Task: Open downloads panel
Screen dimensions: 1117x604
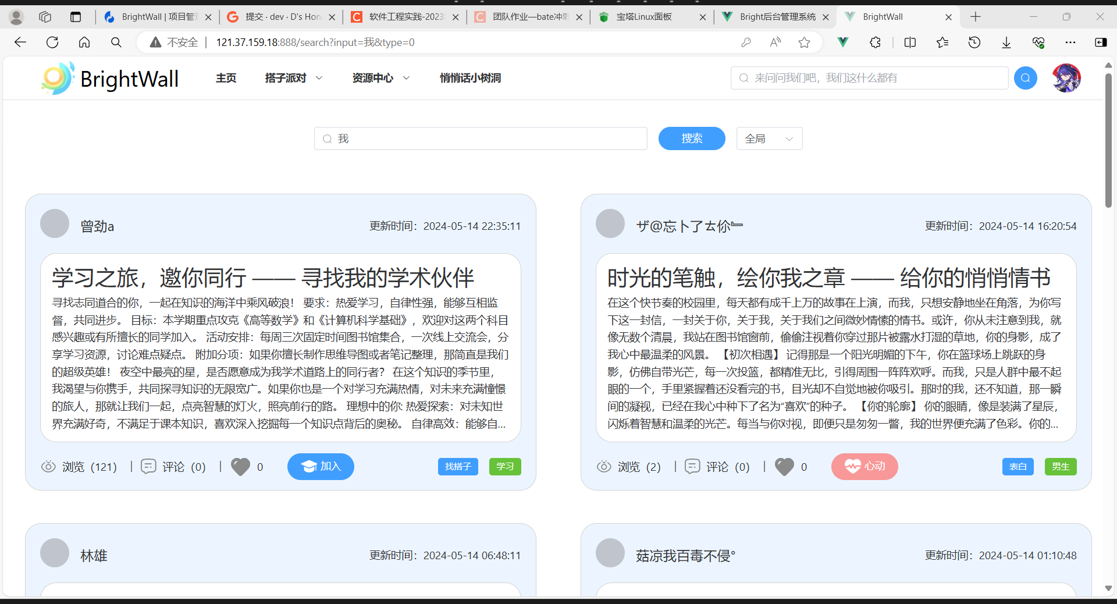Action: 1006,42
